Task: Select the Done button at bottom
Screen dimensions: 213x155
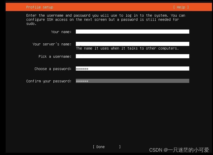Action: pos(107,147)
